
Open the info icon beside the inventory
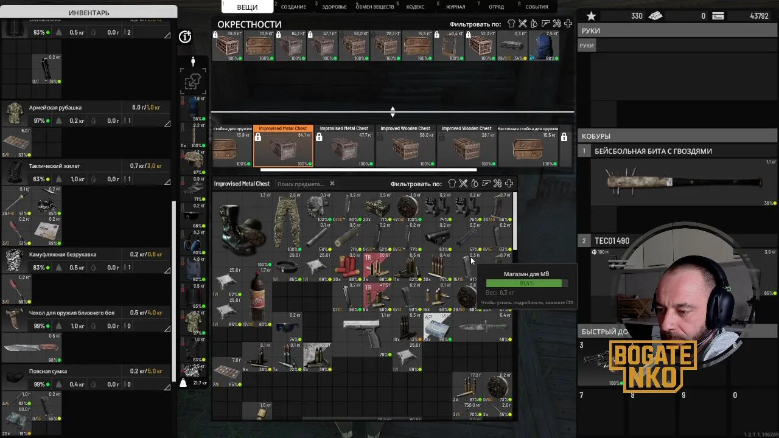point(185,37)
